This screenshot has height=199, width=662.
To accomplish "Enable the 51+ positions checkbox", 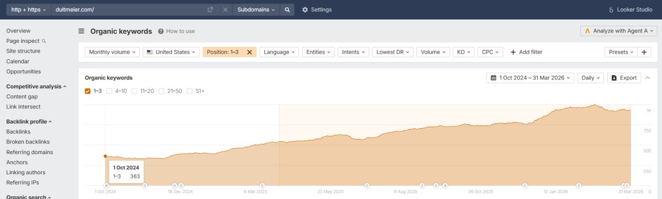I will pyautogui.click(x=190, y=91).
